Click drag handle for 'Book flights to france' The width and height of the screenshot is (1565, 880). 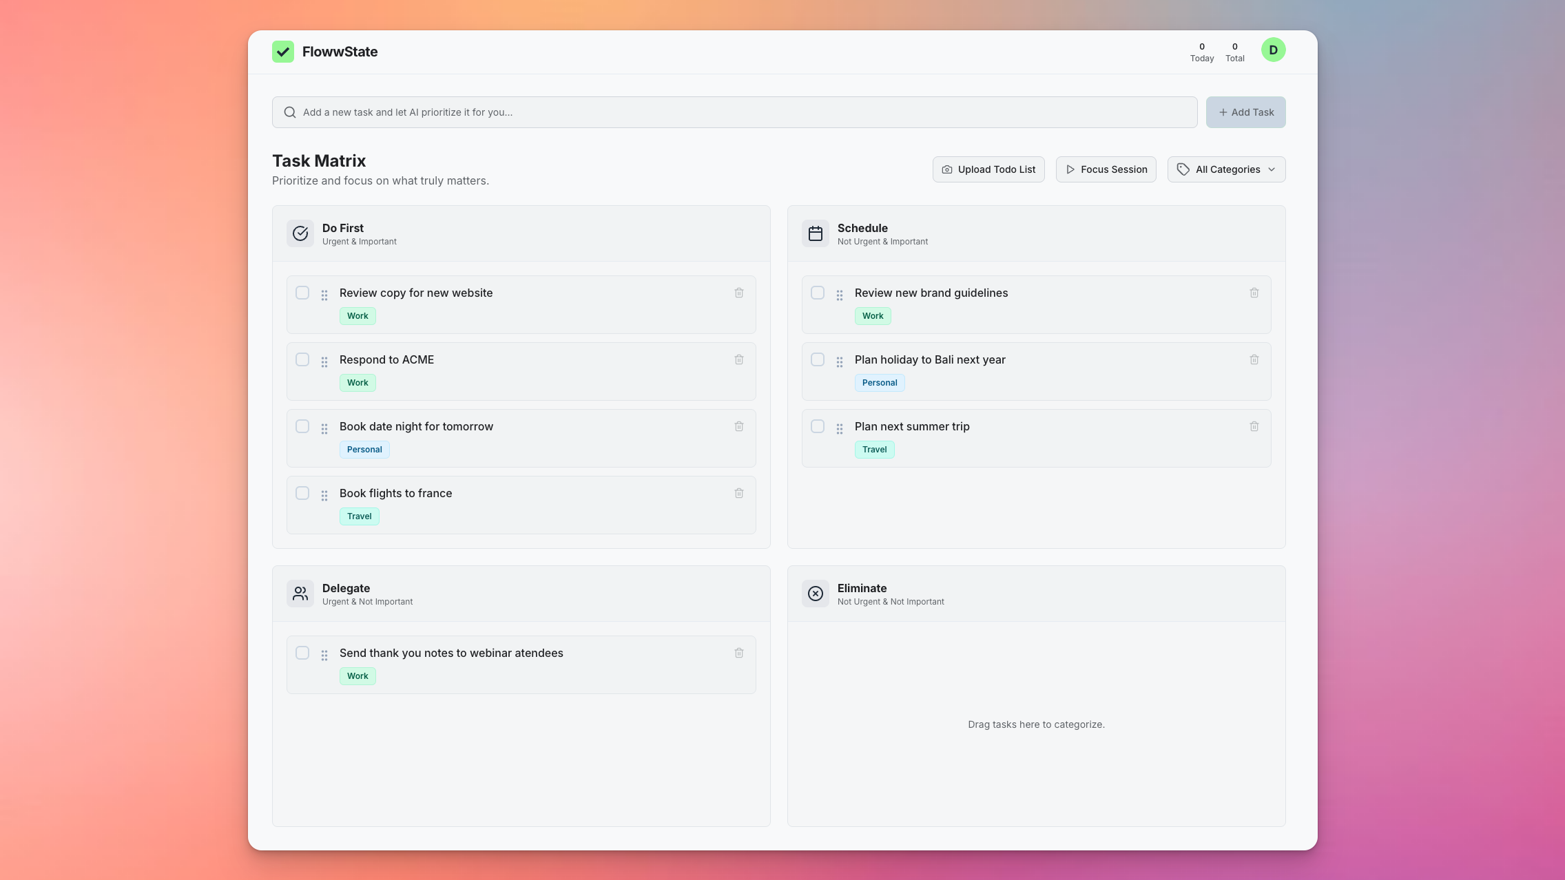(324, 495)
